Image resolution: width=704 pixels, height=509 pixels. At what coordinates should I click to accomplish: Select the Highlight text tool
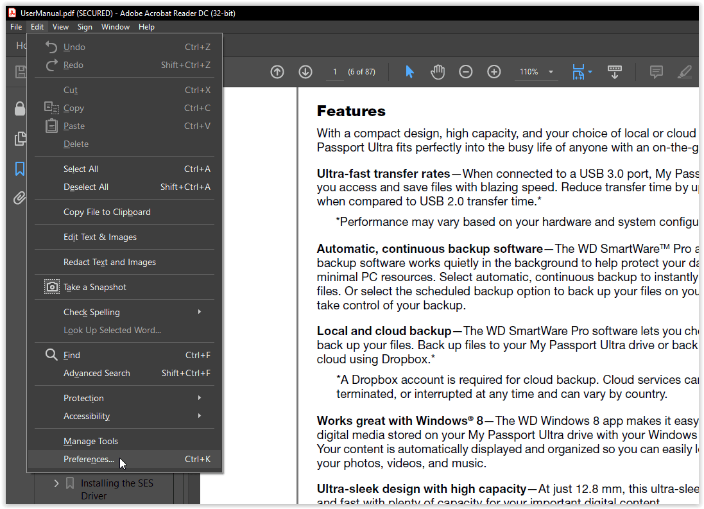click(685, 72)
